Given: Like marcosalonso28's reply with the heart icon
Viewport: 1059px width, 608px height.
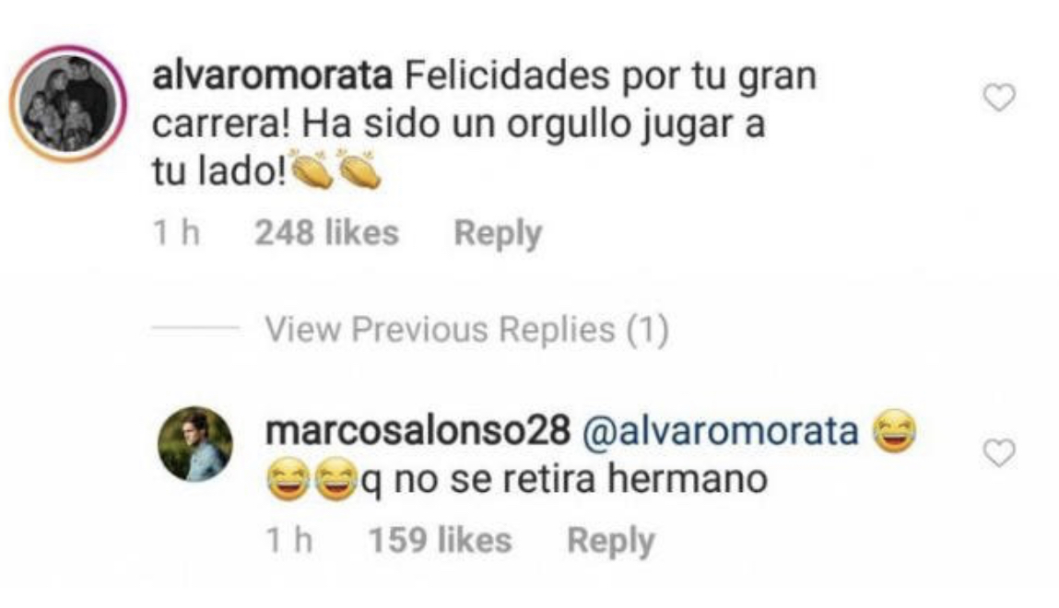Looking at the screenshot, I should (999, 453).
